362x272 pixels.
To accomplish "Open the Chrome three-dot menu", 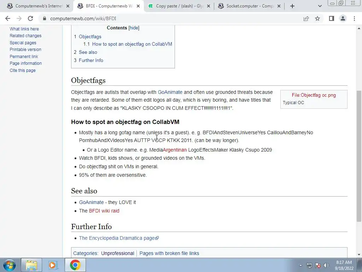I will (354, 18).
